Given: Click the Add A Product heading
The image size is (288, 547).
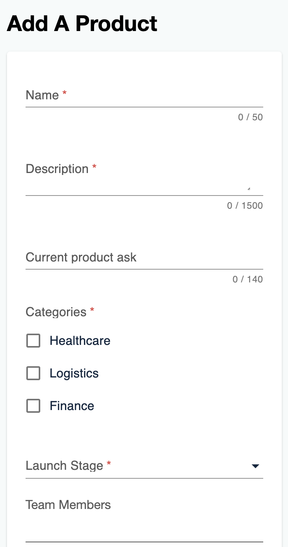Looking at the screenshot, I should [x=82, y=24].
